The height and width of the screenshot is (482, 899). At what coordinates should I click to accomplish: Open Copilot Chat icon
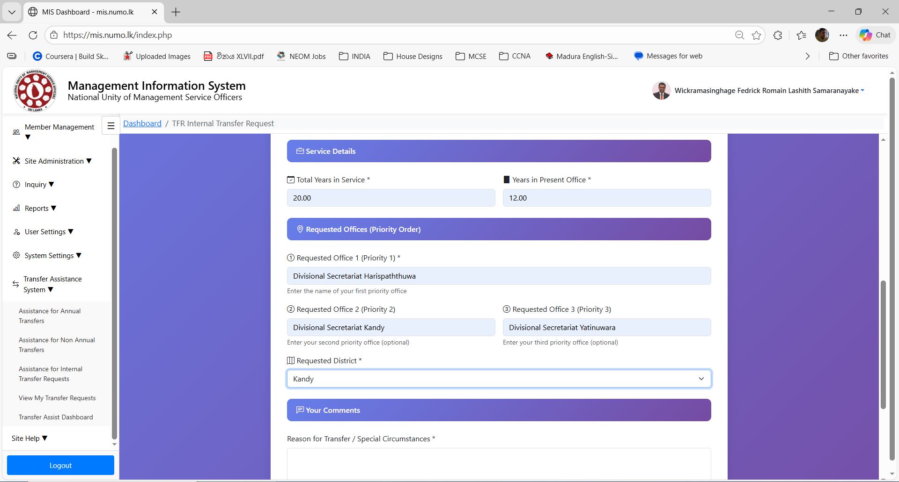pos(875,35)
